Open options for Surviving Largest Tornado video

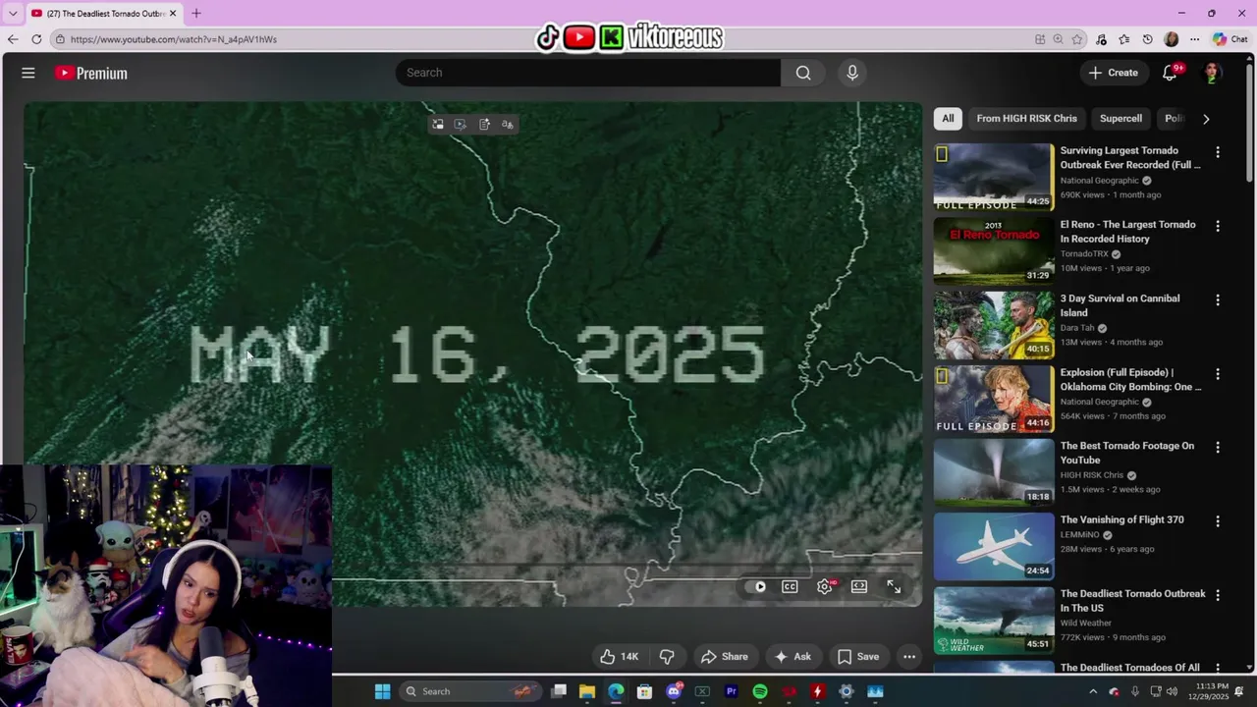pyautogui.click(x=1218, y=152)
